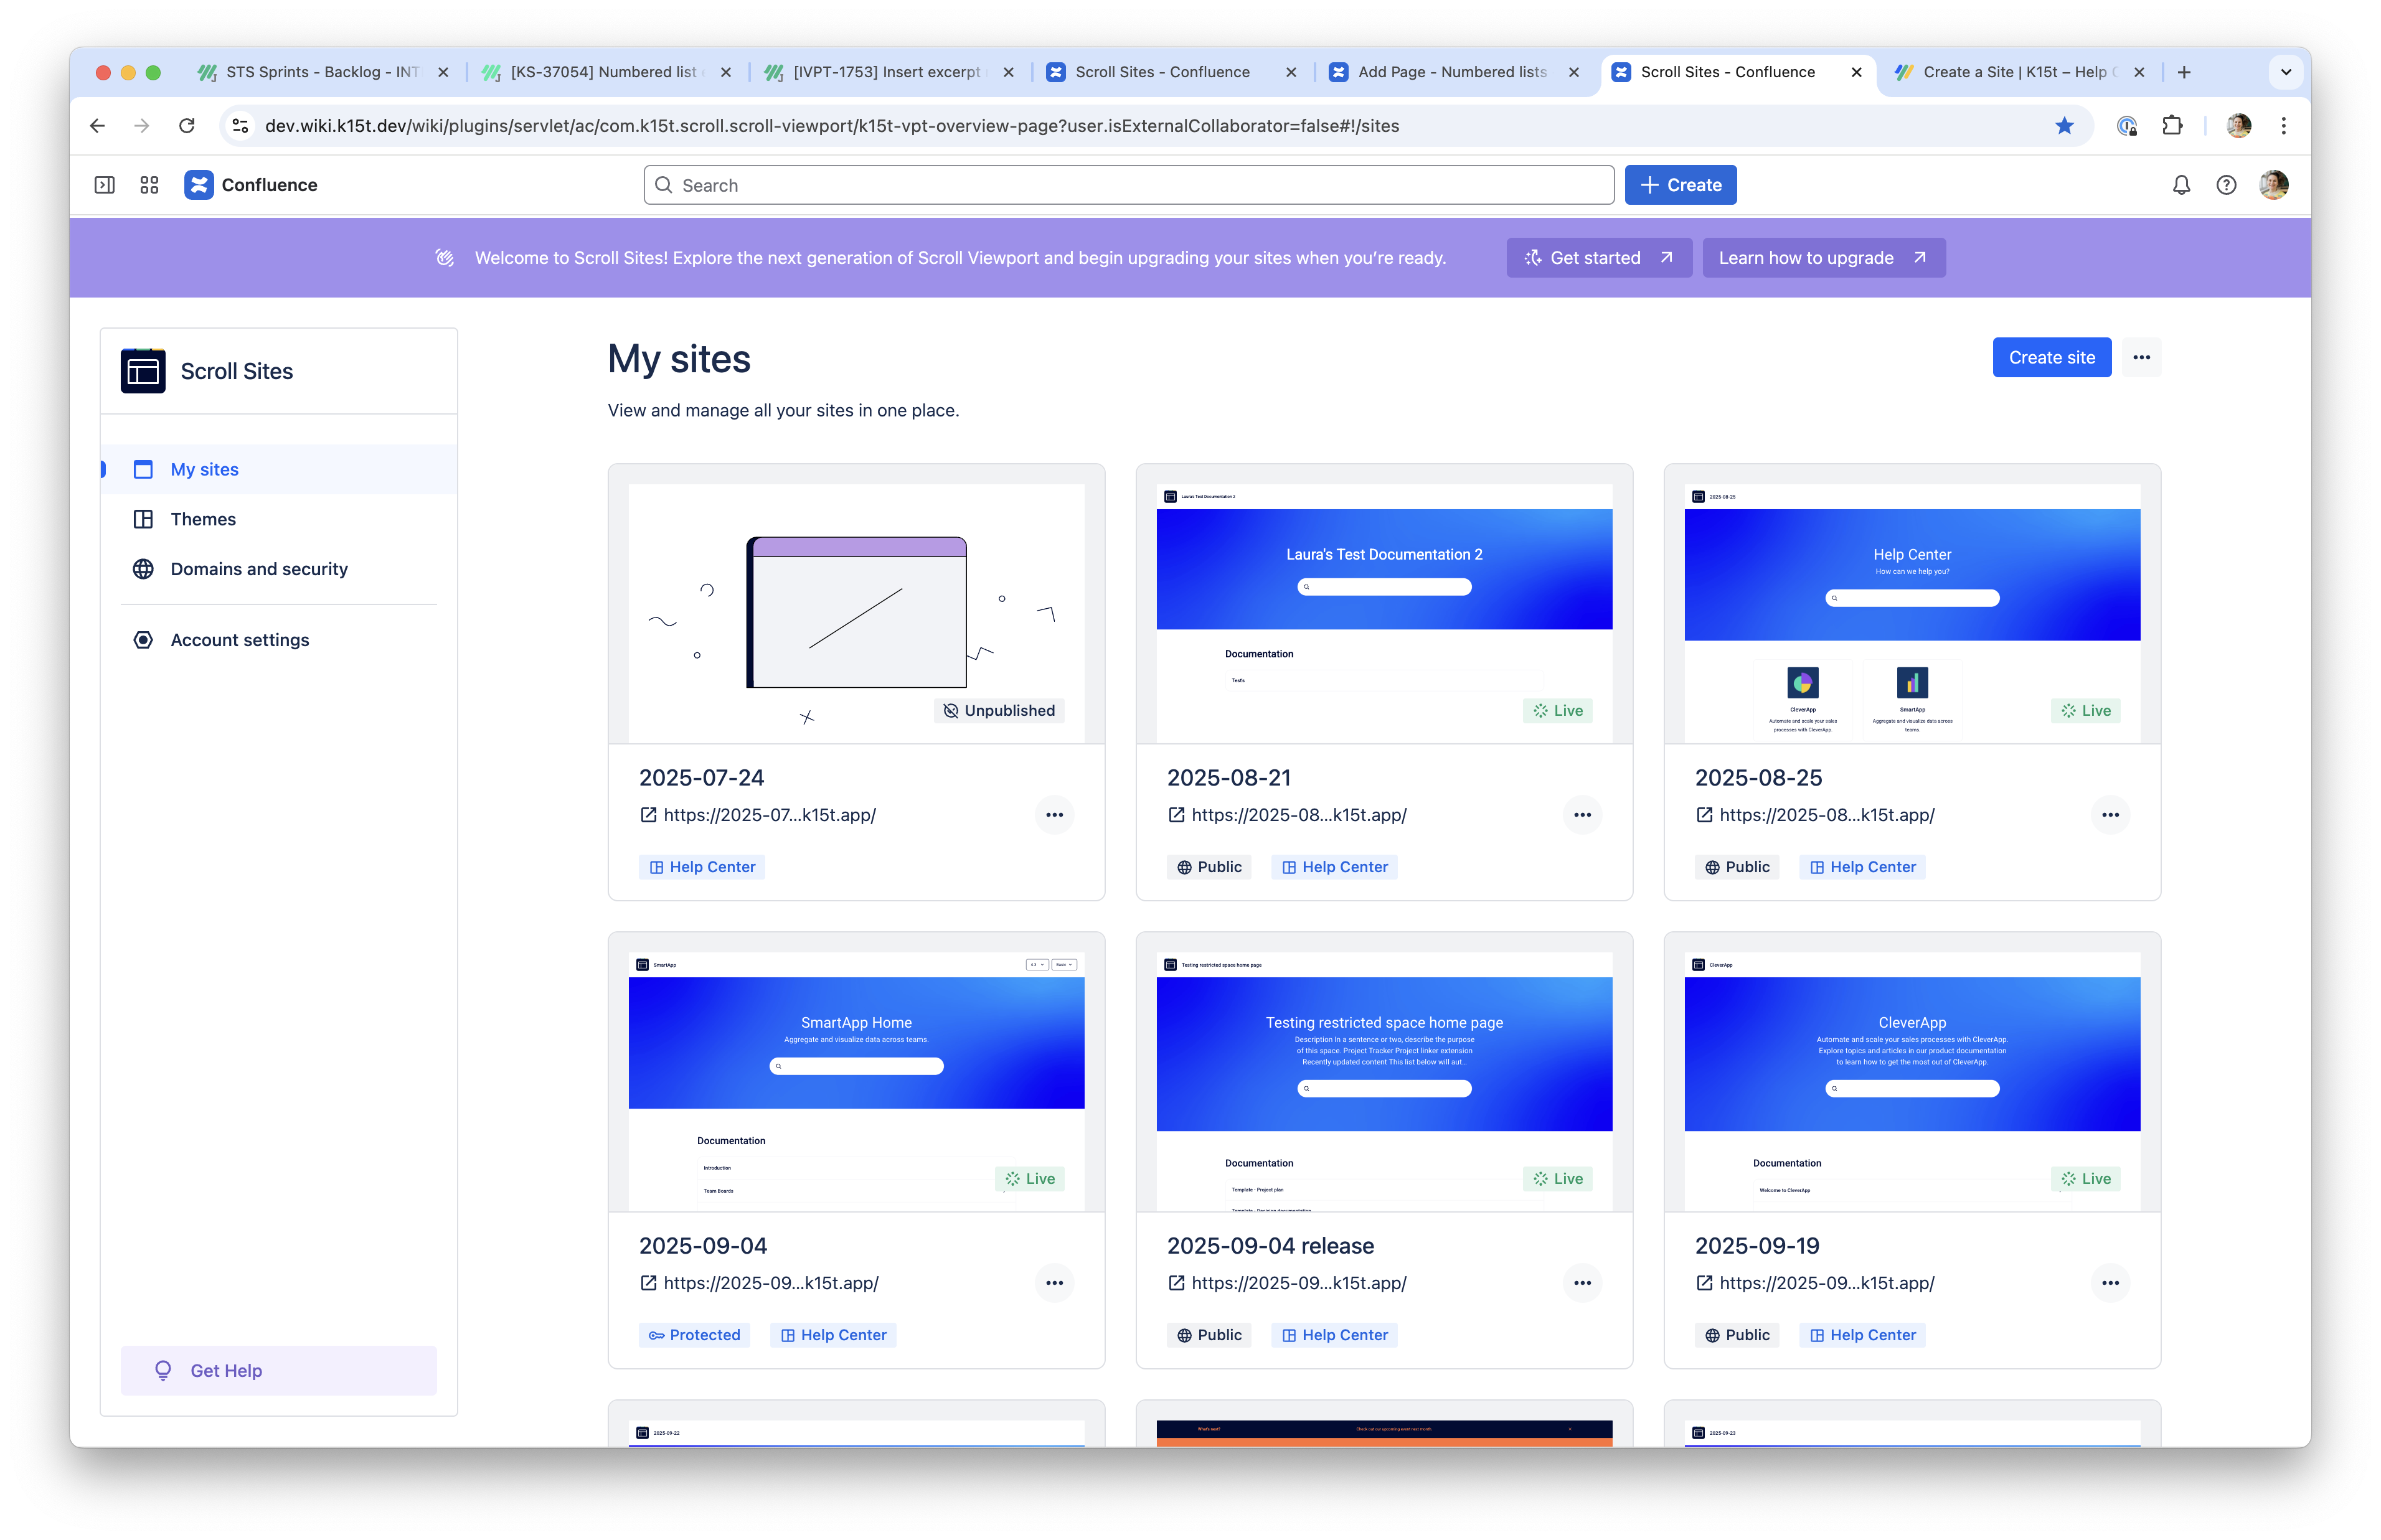The image size is (2381, 1540).
Task: Click external link icon for 2025-07-24 site
Action: click(648, 815)
